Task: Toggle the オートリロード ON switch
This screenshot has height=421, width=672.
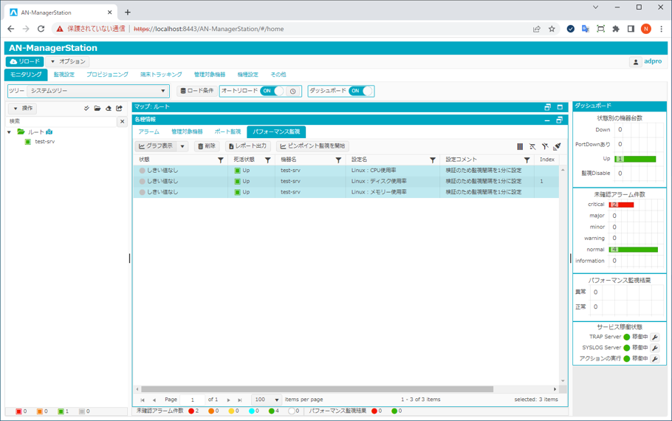Action: 273,91
